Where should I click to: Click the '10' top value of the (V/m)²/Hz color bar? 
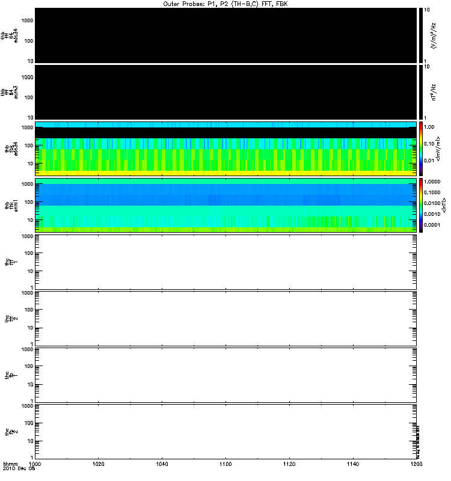coord(427,10)
